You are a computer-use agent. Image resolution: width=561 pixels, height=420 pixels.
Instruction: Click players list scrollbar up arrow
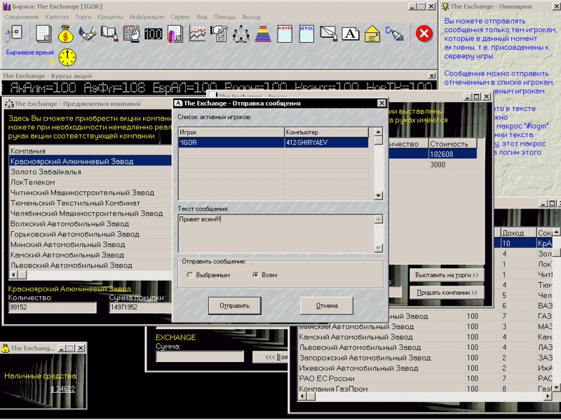click(378, 132)
